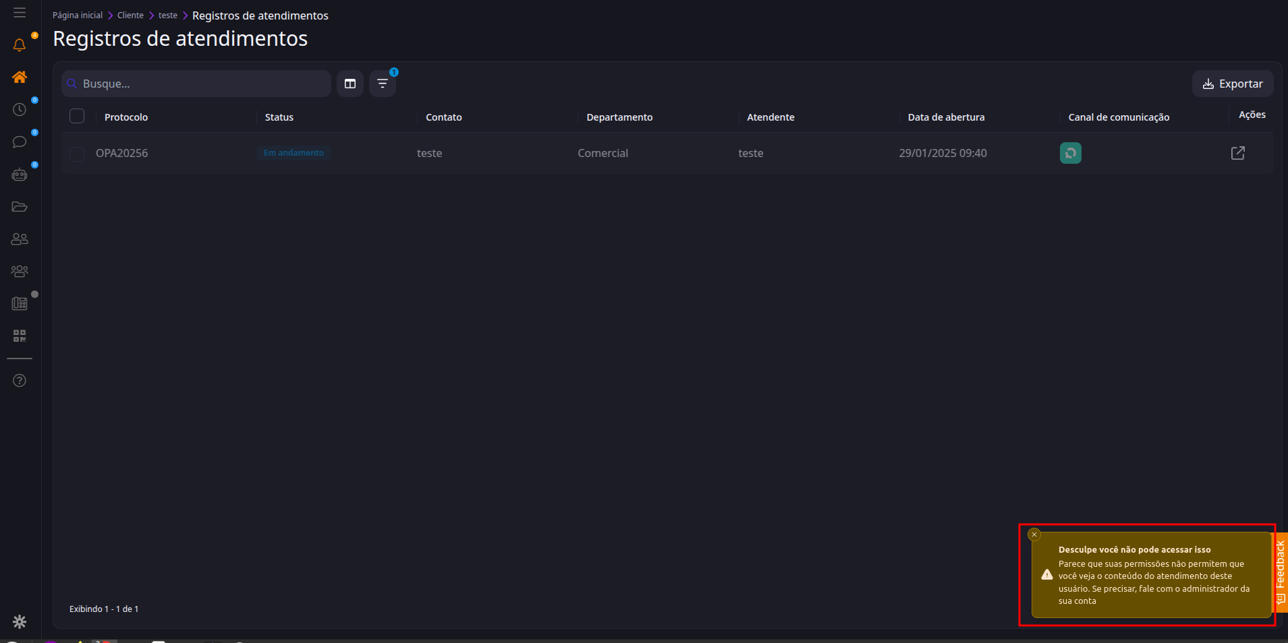Open the group team sidebar icon

point(20,271)
